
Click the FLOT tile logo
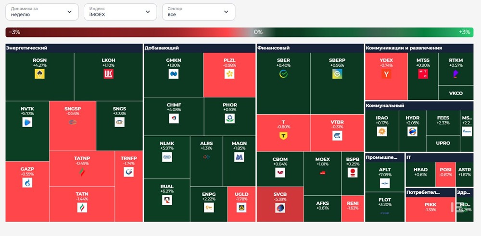pyautogui.click(x=385, y=213)
